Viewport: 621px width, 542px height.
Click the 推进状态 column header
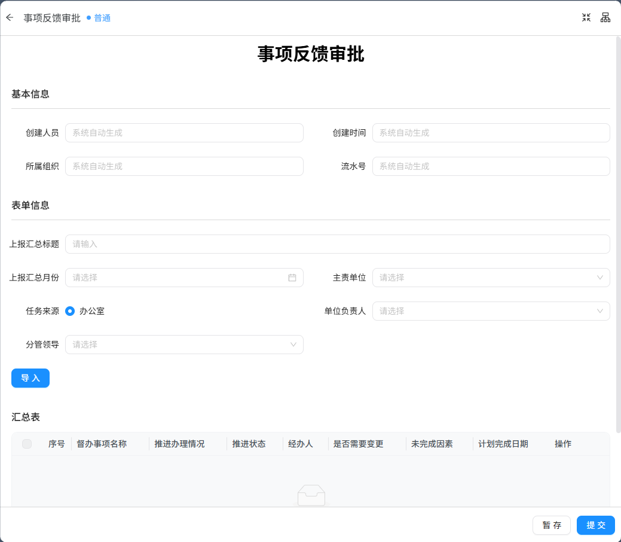point(249,444)
